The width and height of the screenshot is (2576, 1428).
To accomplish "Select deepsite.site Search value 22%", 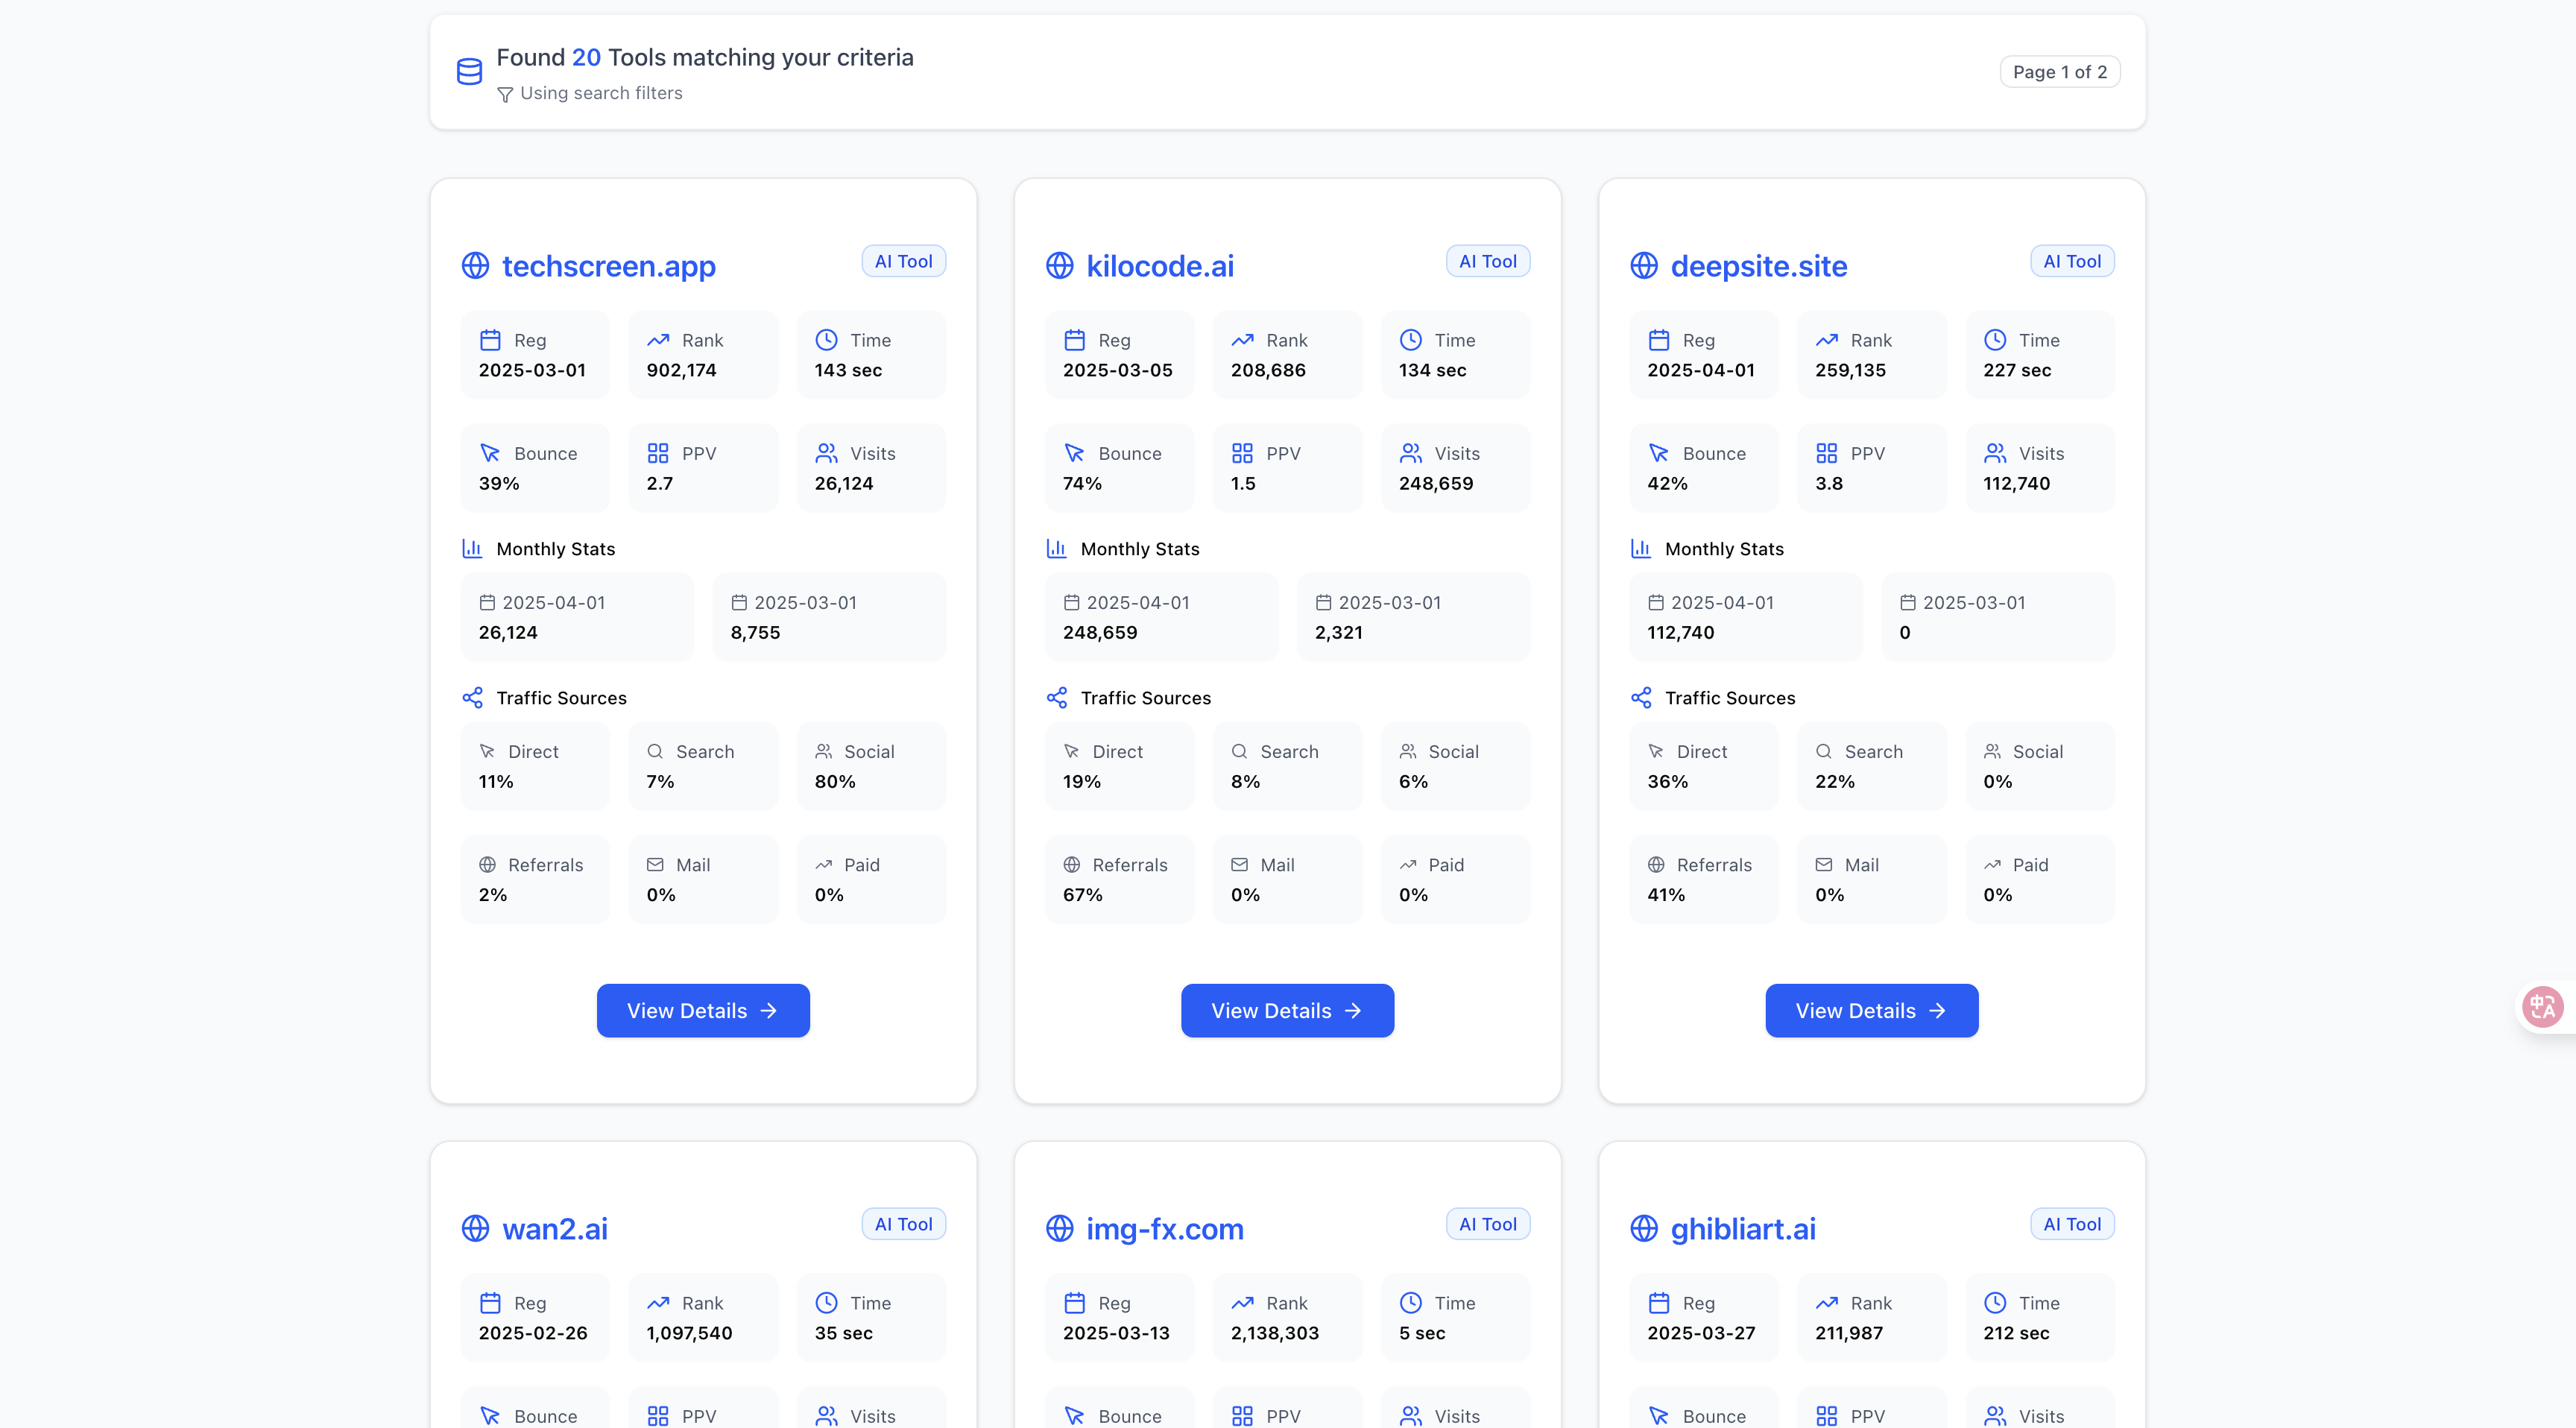I will [1834, 781].
